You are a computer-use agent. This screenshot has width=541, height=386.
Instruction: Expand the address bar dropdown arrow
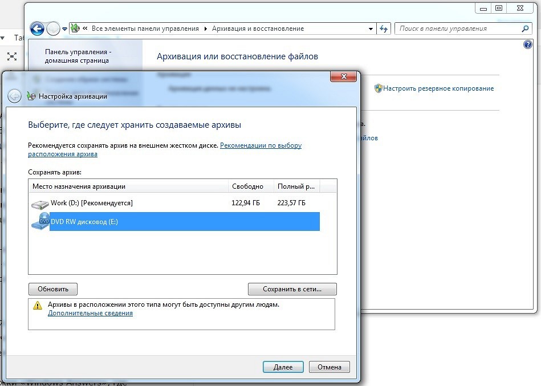[x=371, y=29]
